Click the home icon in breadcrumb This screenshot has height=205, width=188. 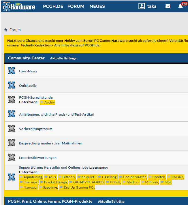tap(6, 30)
